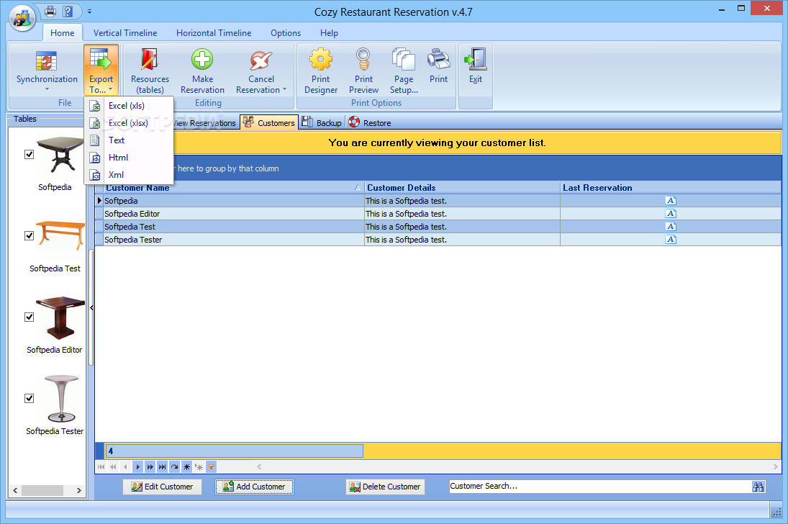Click the Delete Customer button
788x524 pixels.
385,487
